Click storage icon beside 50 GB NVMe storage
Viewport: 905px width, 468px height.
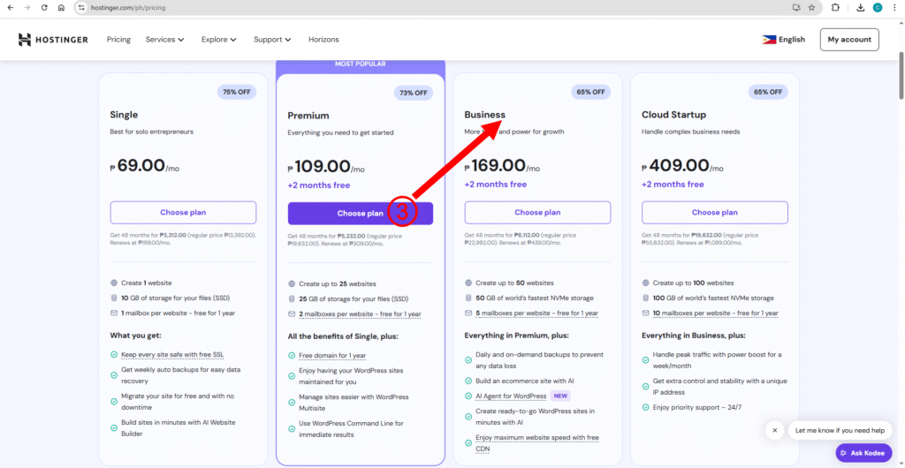[x=468, y=298]
